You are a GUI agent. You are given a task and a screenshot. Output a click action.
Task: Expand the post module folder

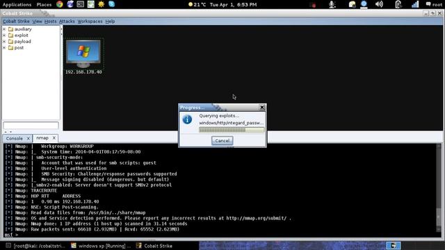click(x=4, y=48)
